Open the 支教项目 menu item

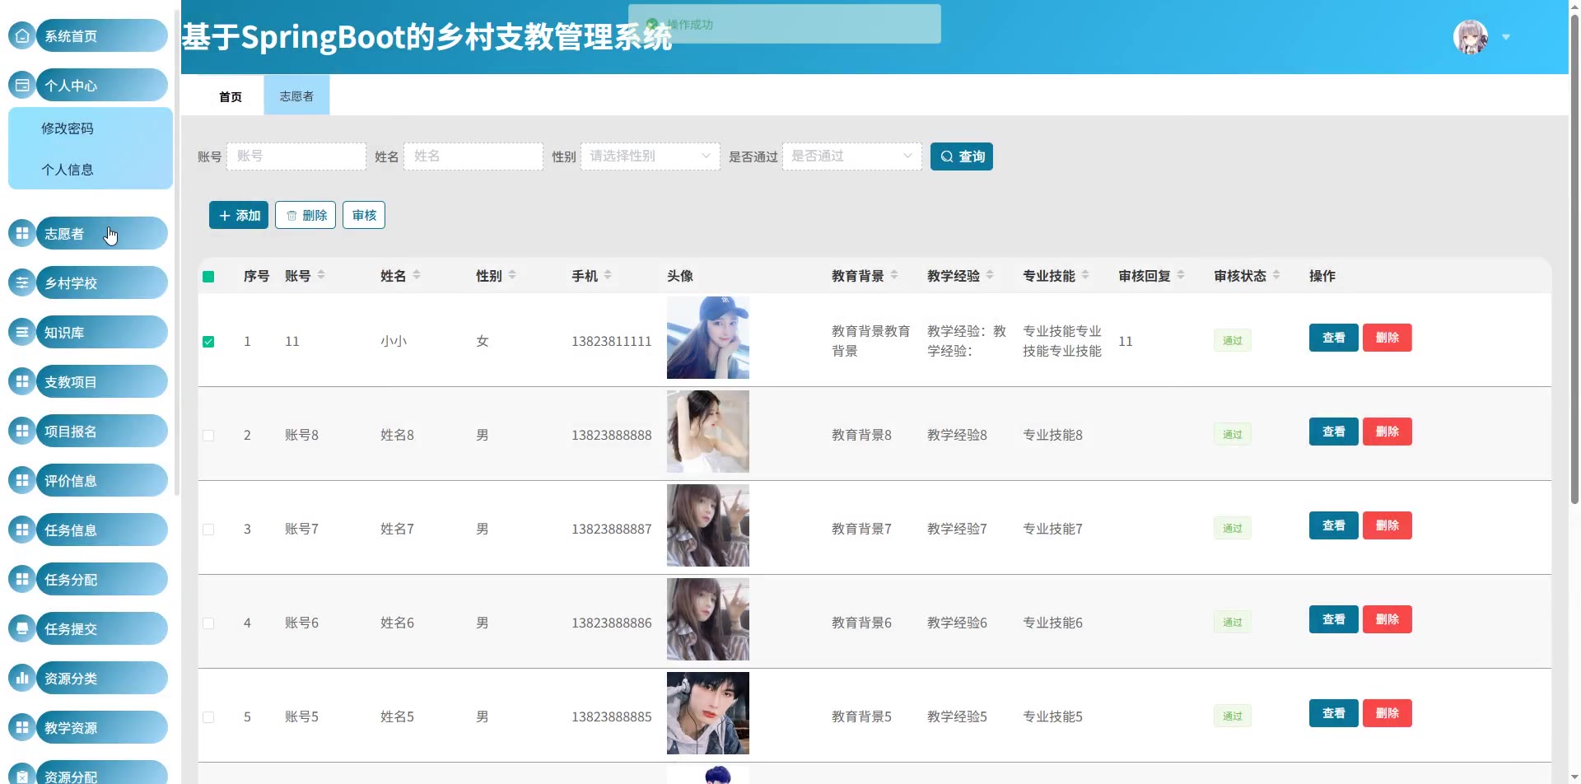[101, 381]
